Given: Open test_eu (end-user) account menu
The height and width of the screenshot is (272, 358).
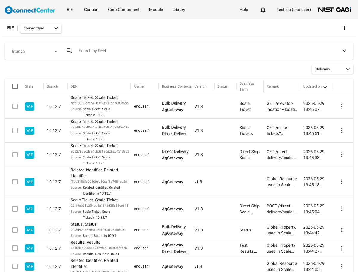Looking at the screenshot, I should click(x=294, y=10).
